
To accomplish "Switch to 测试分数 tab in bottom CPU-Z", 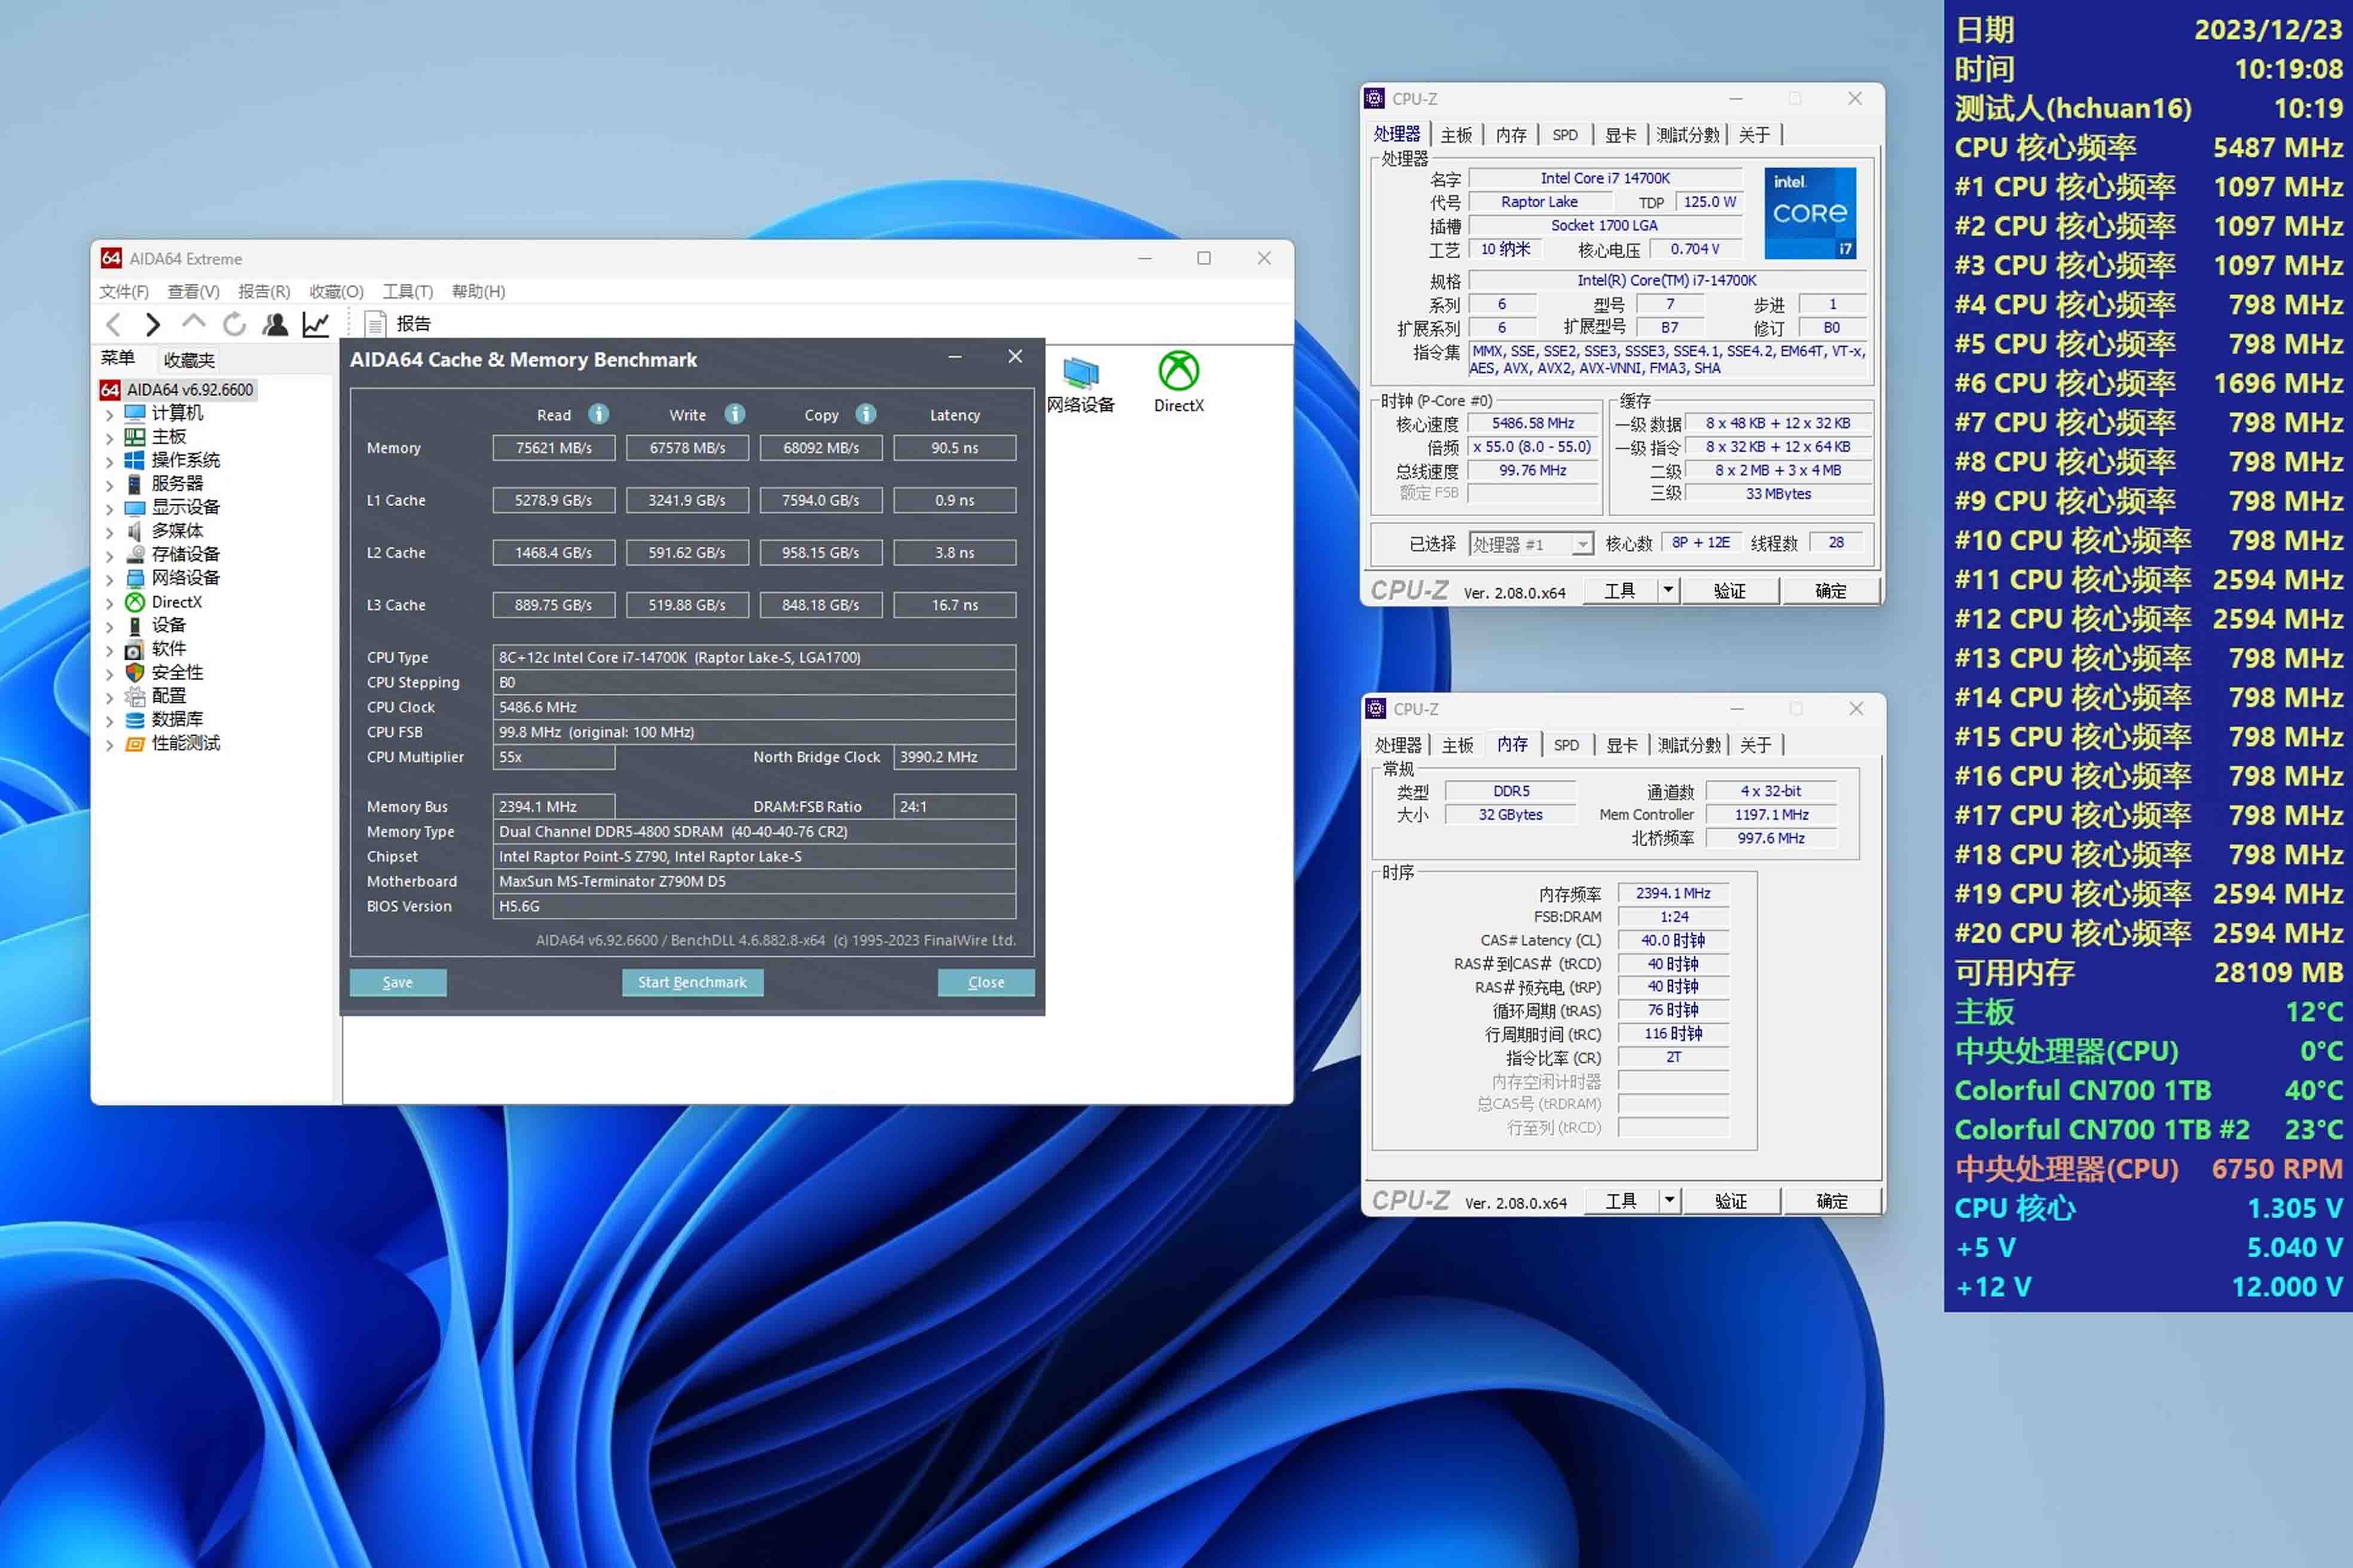I will (1689, 745).
